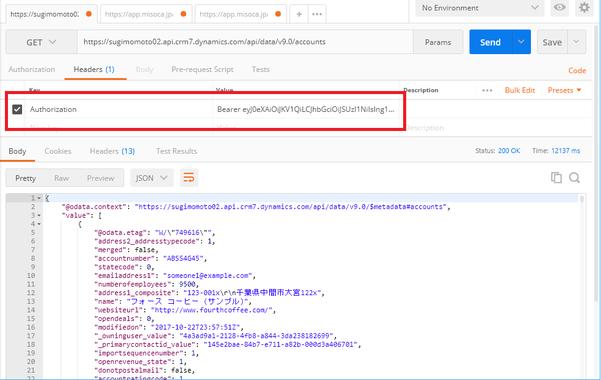Open the headers table ellipsis options

tap(487, 90)
